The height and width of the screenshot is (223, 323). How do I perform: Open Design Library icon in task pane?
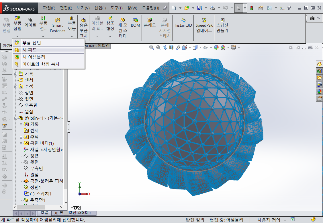319,71
